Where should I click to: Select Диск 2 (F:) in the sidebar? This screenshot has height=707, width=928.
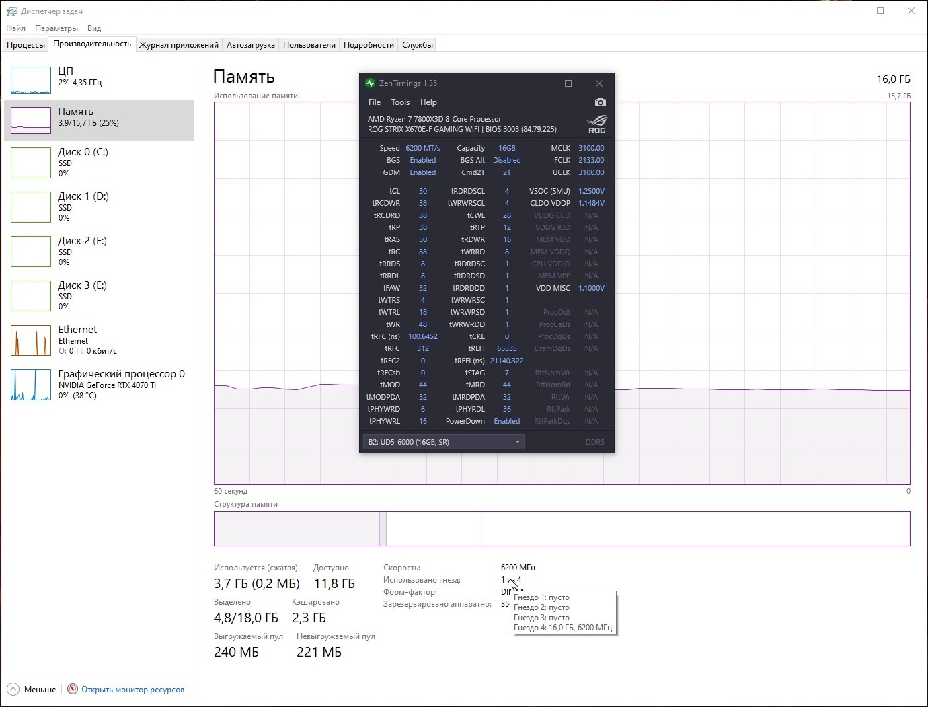tap(99, 251)
